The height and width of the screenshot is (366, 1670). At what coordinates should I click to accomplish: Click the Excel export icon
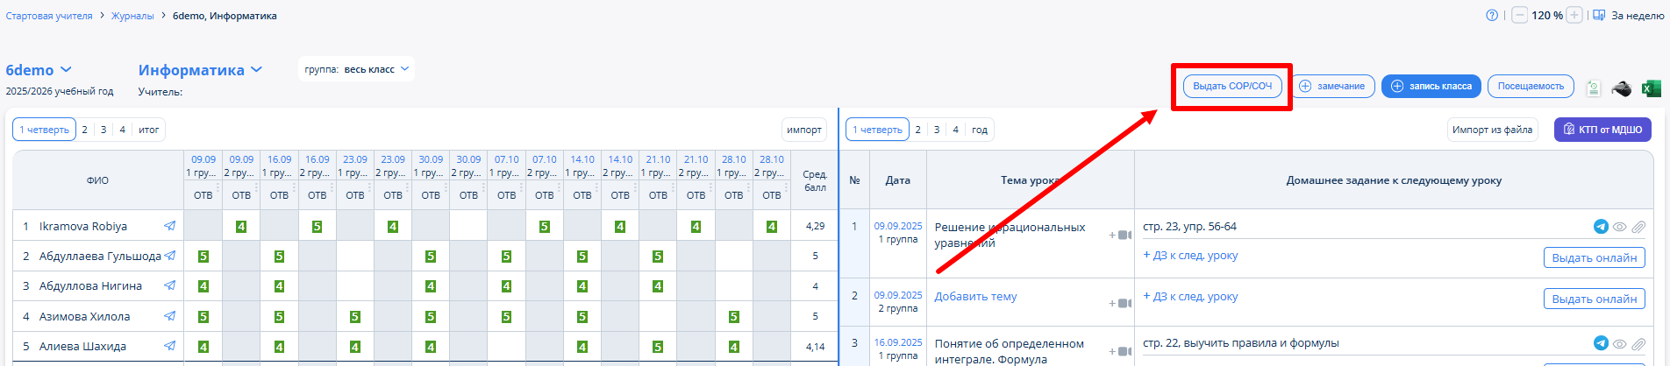pyautogui.click(x=1651, y=88)
